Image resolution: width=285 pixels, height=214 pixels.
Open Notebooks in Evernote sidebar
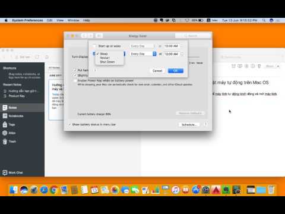pyautogui.click(x=22, y=116)
